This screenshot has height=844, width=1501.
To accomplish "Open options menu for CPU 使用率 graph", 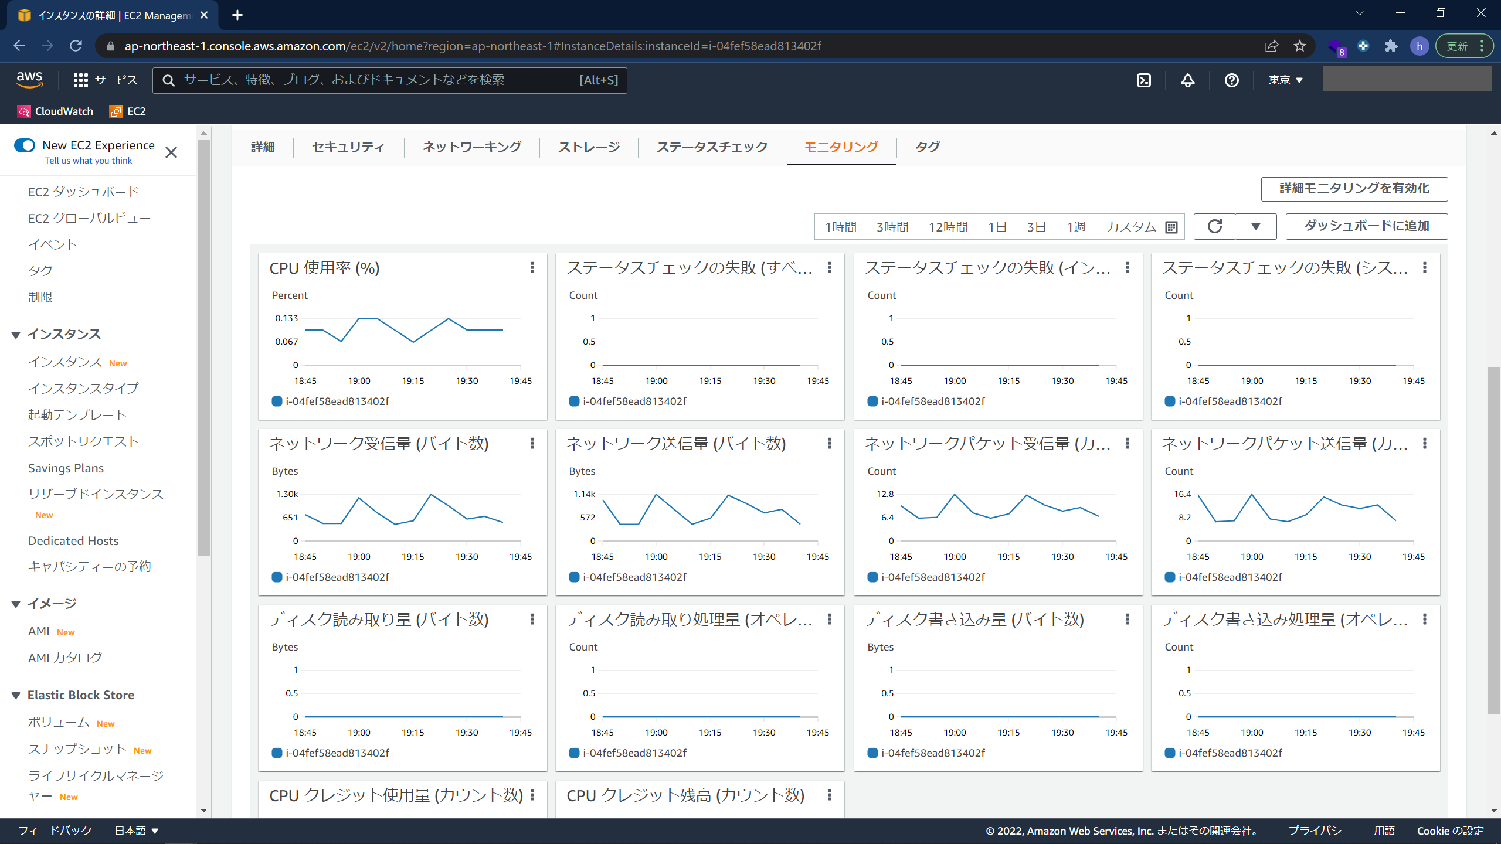I will 532,267.
